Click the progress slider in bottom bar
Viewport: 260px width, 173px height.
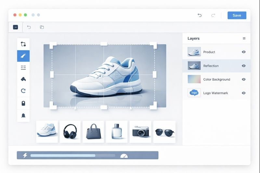(x=73, y=155)
